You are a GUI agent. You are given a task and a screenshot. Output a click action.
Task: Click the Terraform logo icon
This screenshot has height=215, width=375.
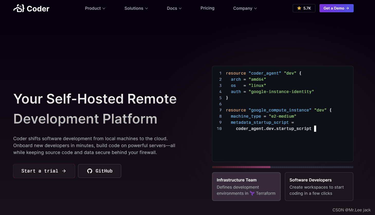pos(252,193)
